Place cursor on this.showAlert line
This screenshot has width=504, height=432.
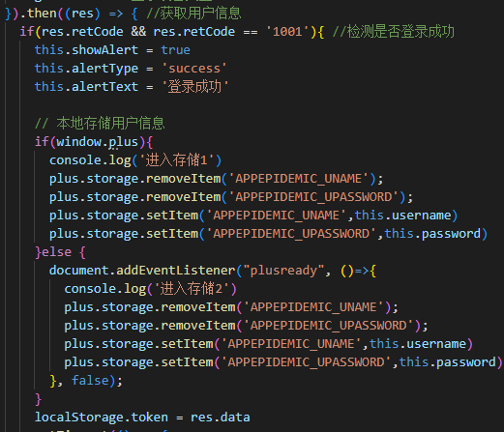click(112, 50)
